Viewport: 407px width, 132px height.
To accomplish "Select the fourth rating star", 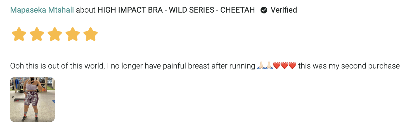I will click(73, 35).
